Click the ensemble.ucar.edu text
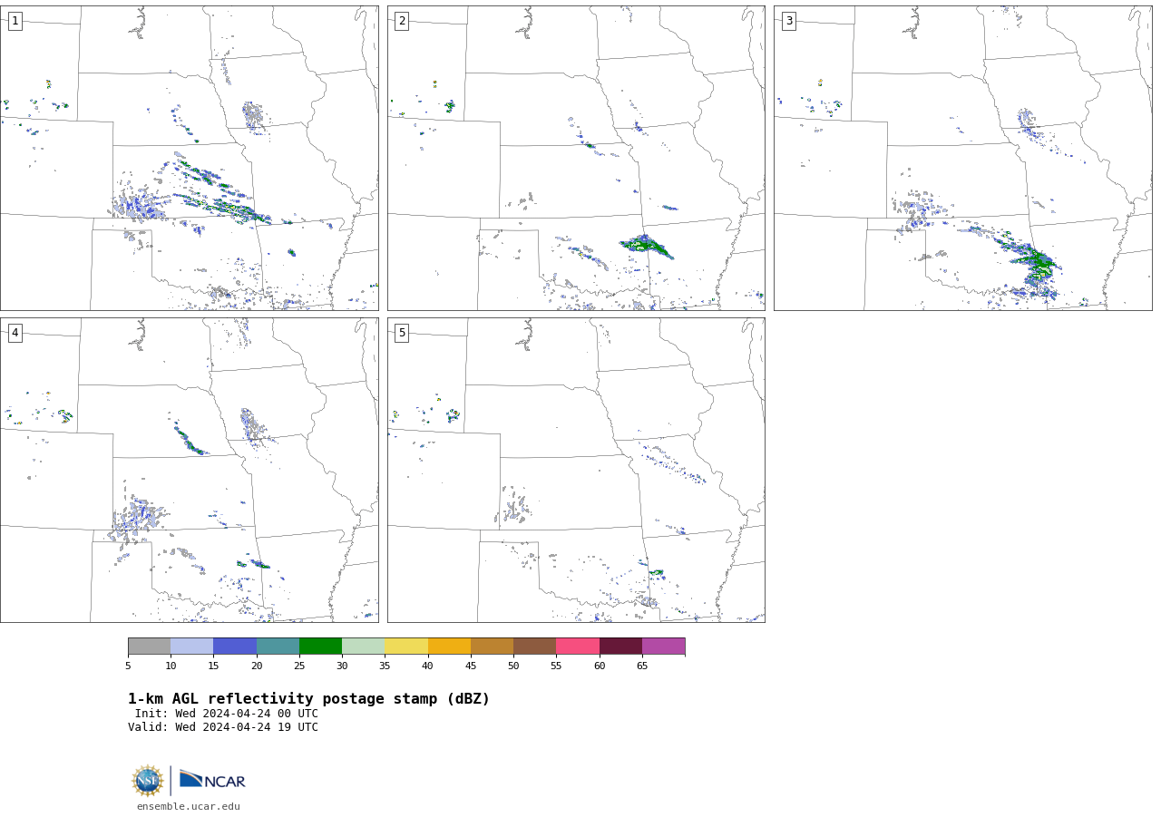1161x817 pixels. click(189, 806)
